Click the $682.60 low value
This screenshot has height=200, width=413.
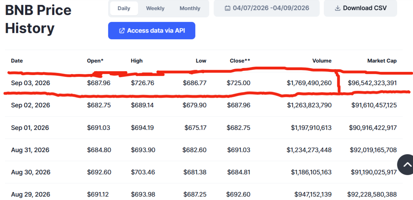(x=195, y=150)
